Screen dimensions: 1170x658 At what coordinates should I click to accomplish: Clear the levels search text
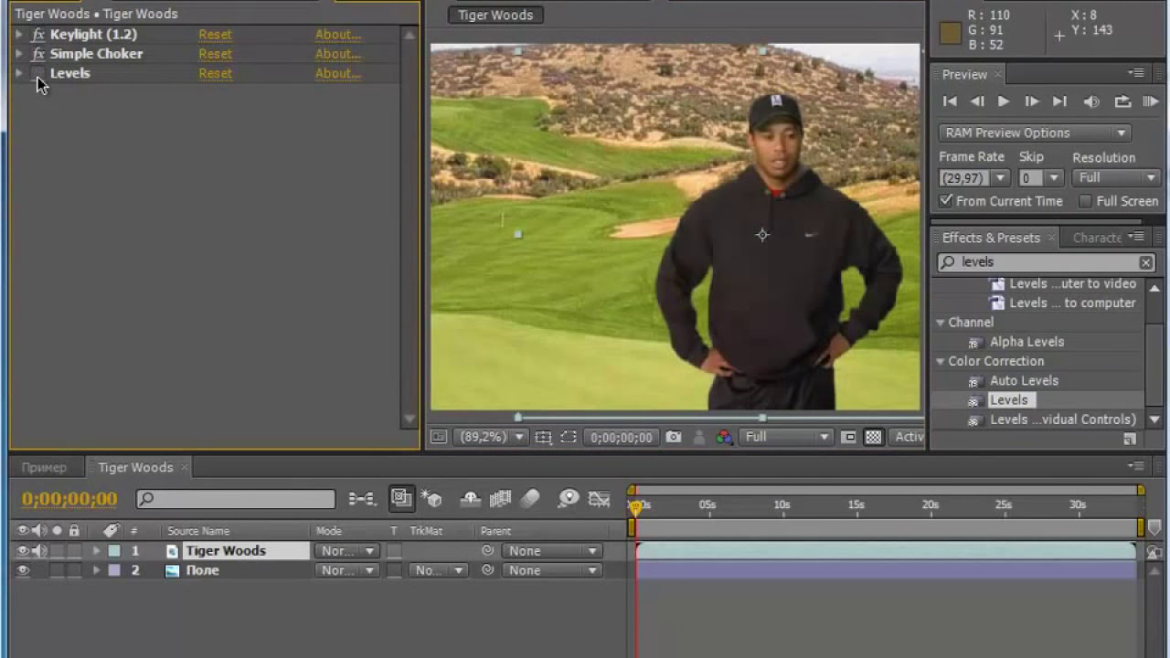click(1145, 262)
